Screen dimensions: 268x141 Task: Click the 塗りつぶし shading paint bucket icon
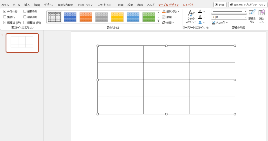point(164,11)
